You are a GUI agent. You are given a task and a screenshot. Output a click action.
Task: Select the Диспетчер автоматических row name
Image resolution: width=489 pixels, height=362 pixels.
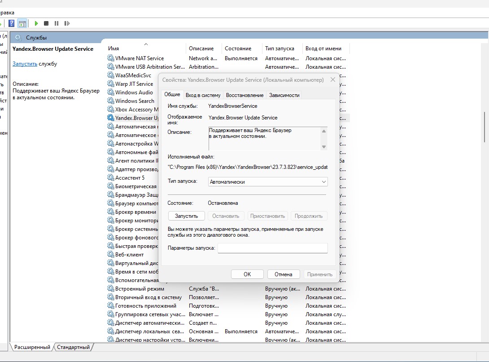coord(150,322)
